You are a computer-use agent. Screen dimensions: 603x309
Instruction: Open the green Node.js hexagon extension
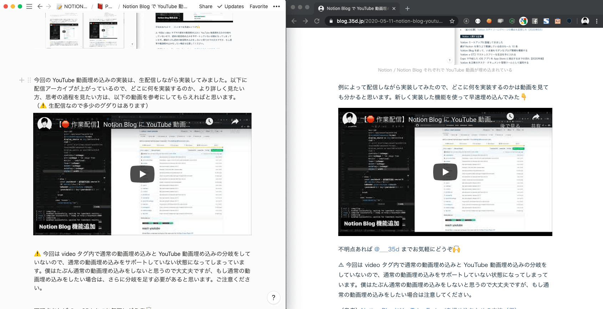(x=512, y=21)
